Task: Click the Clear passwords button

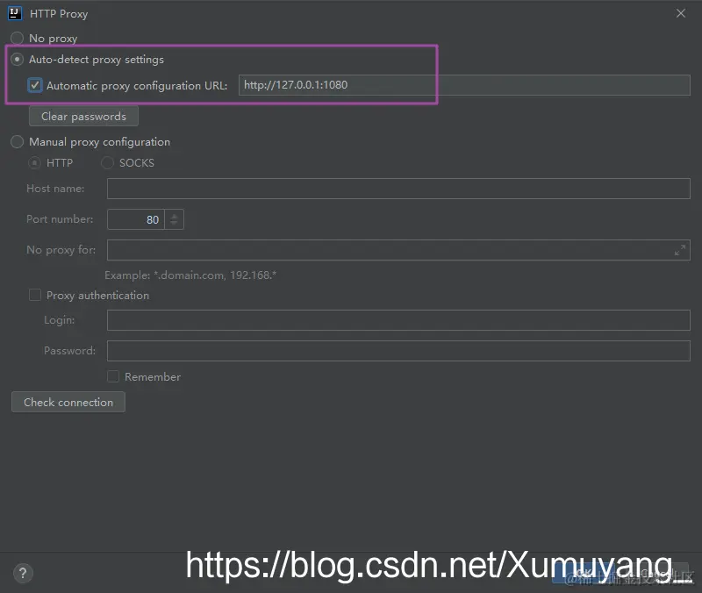Action: coord(83,117)
